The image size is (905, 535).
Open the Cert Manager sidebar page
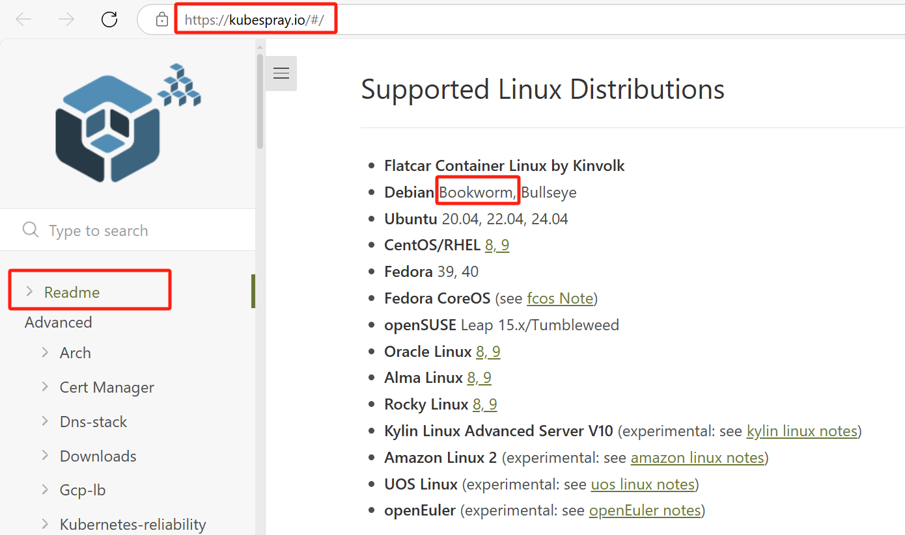point(107,387)
